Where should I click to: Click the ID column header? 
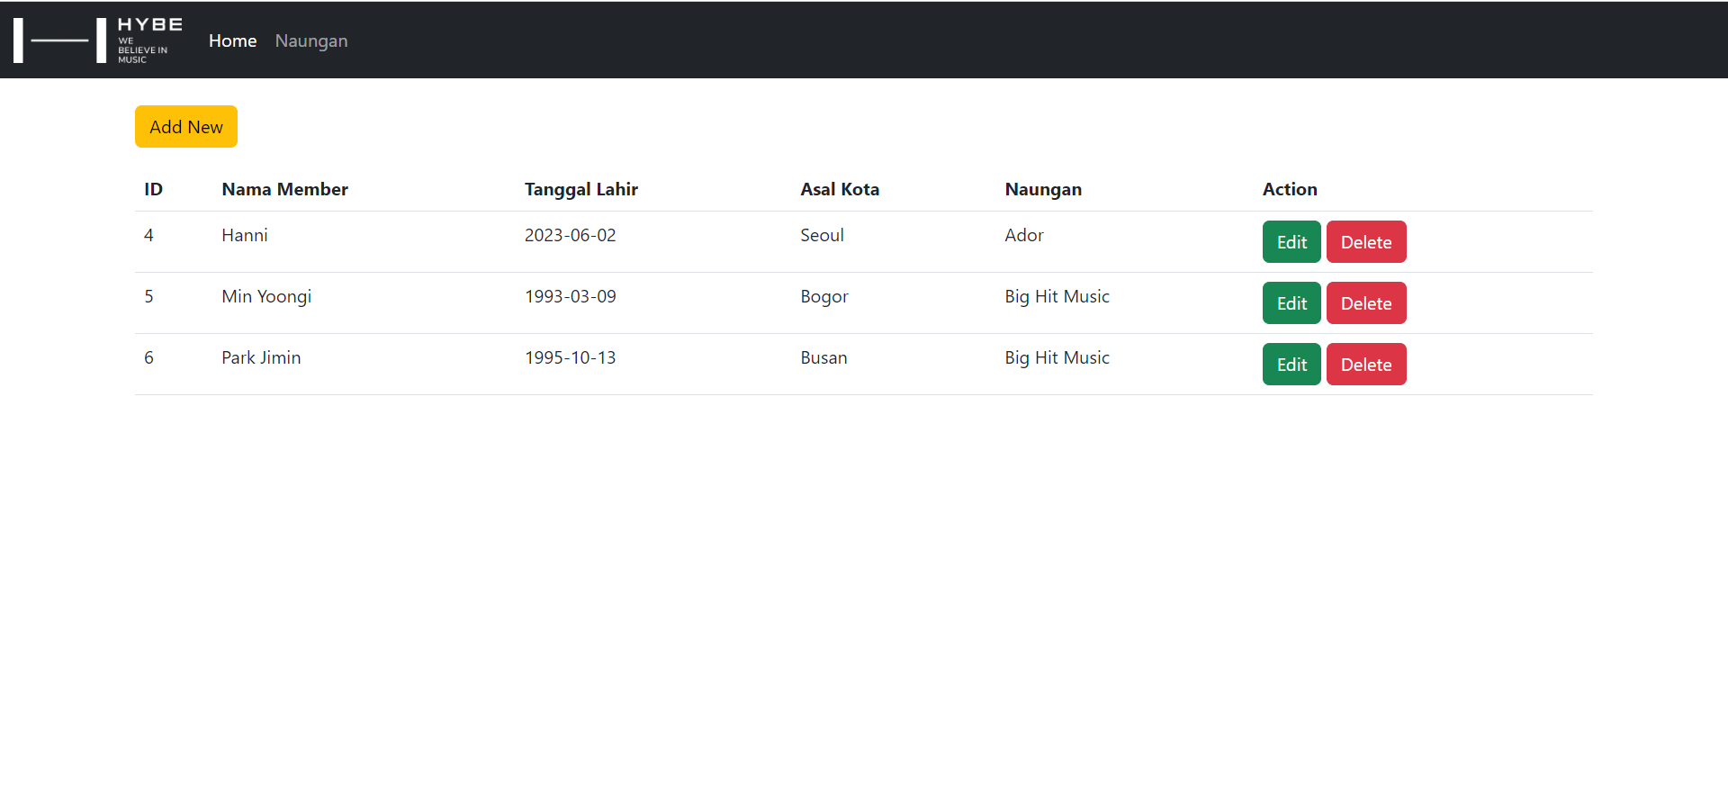[x=154, y=189]
